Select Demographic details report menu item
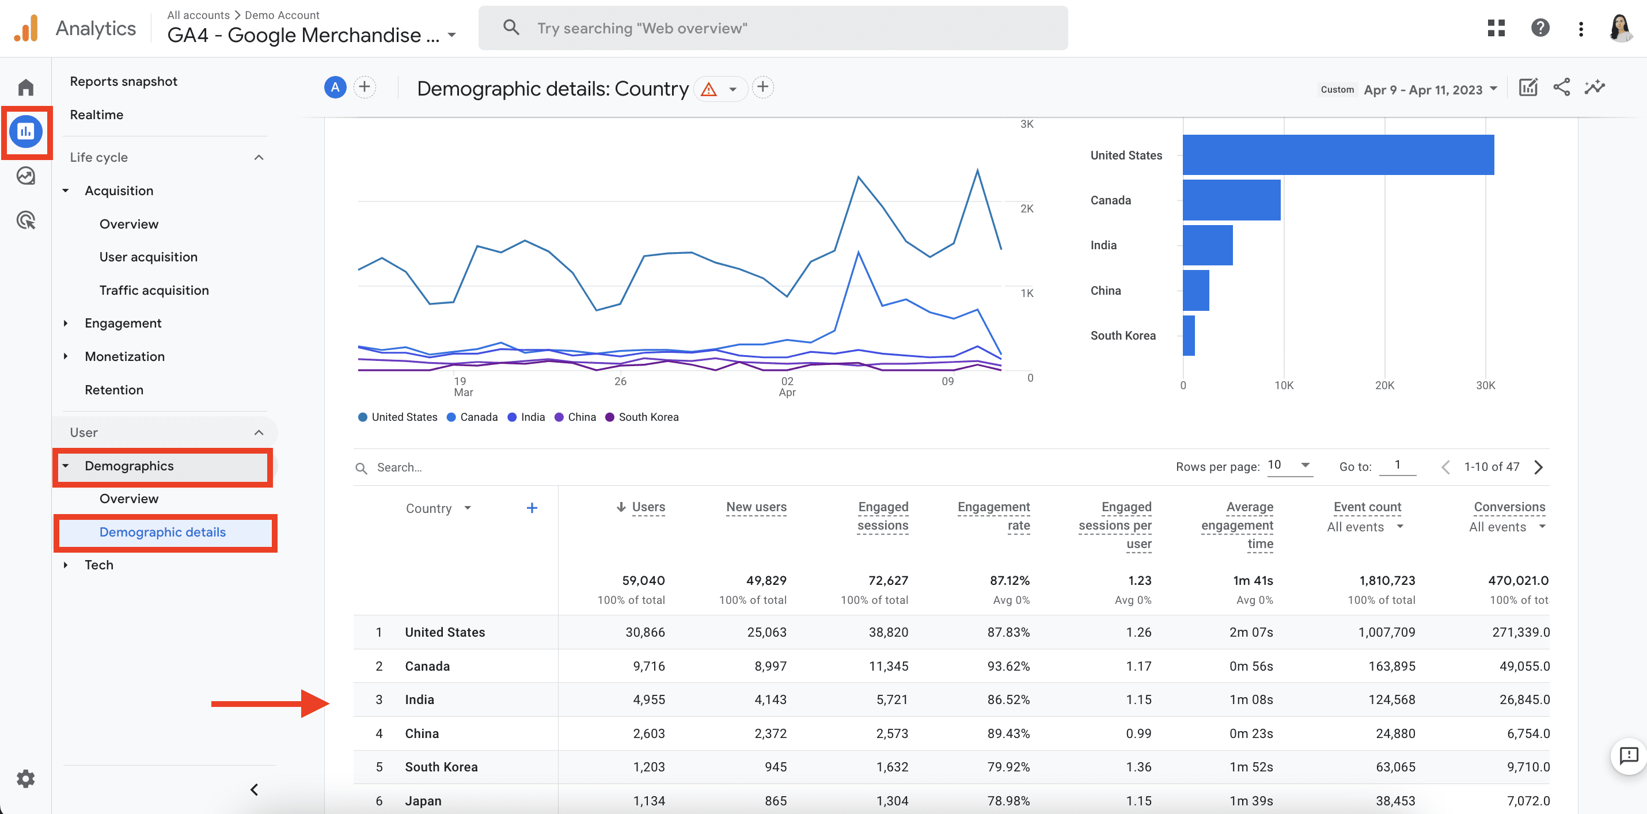 [x=162, y=531]
